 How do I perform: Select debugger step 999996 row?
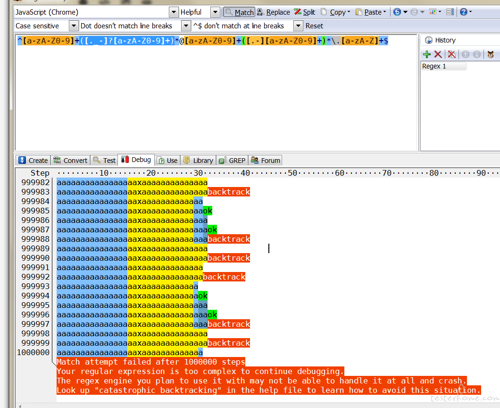pos(137,314)
